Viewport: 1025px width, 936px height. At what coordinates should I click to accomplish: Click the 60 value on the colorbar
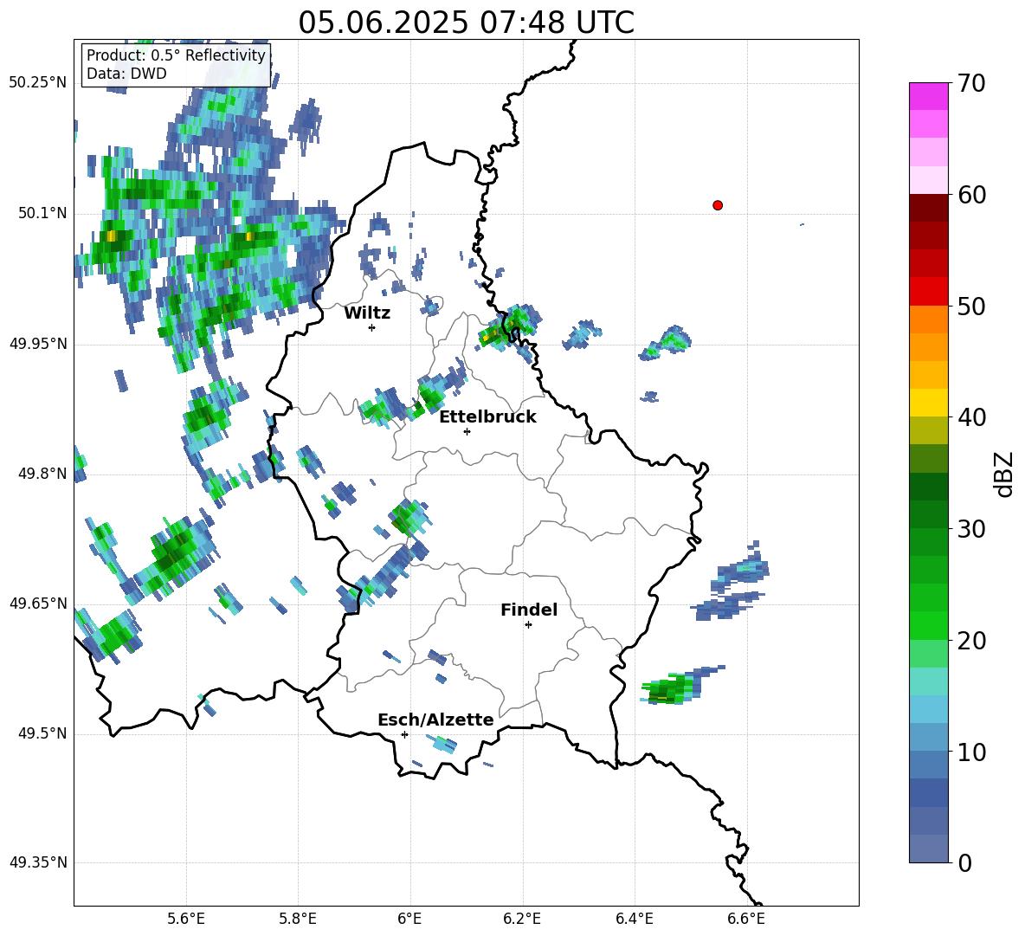pyautogui.click(x=971, y=195)
